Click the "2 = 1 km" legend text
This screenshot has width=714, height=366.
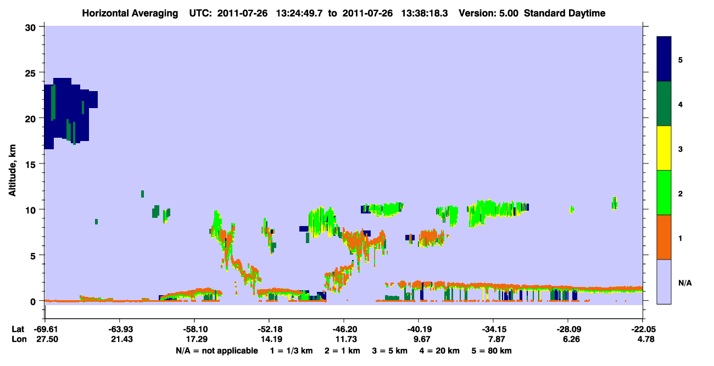click(x=342, y=351)
